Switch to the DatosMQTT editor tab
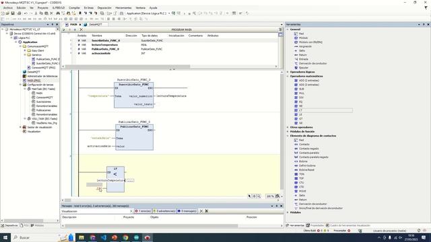The image size is (431, 242). (x=96, y=24)
